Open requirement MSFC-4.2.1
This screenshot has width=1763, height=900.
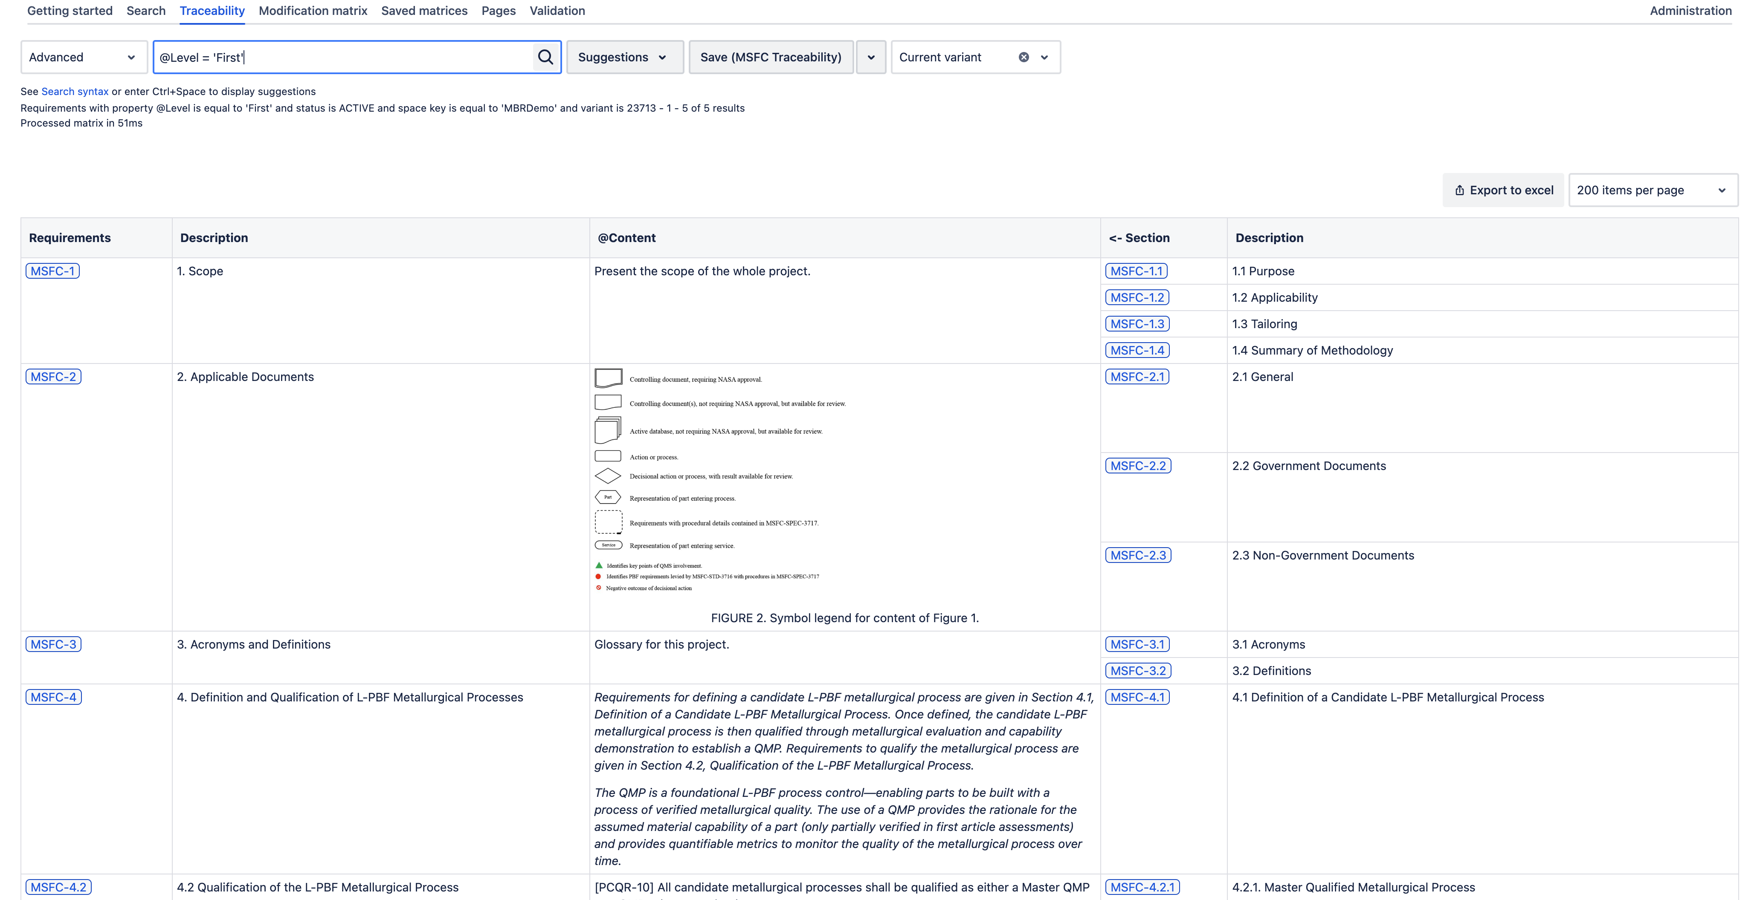coord(1142,887)
